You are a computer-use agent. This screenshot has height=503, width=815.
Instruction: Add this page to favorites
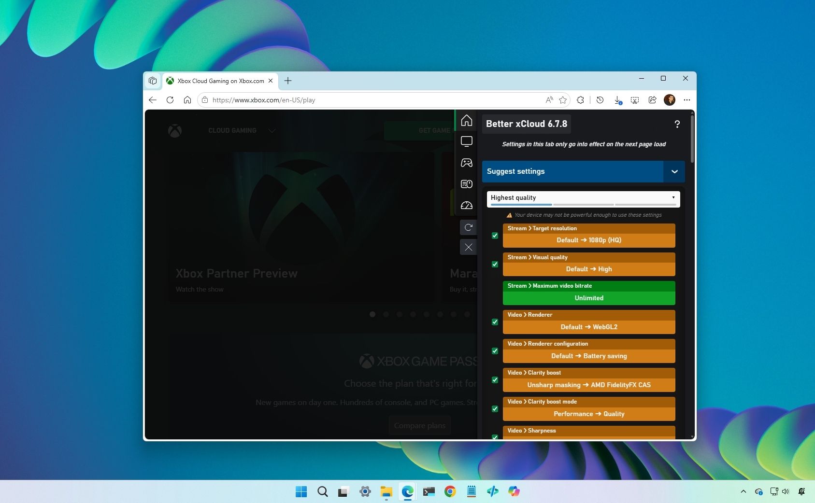[563, 100]
